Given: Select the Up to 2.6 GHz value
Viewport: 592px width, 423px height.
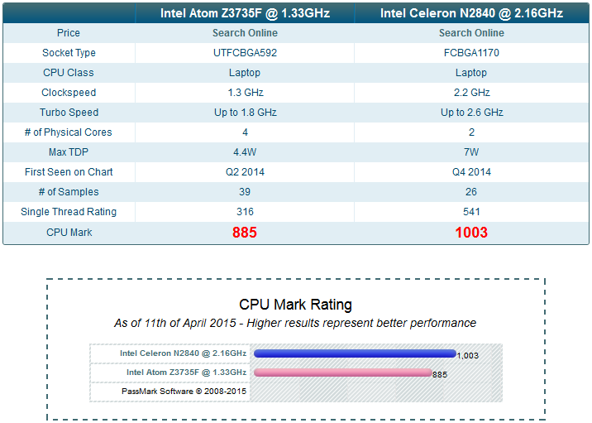Looking at the screenshot, I should [471, 113].
